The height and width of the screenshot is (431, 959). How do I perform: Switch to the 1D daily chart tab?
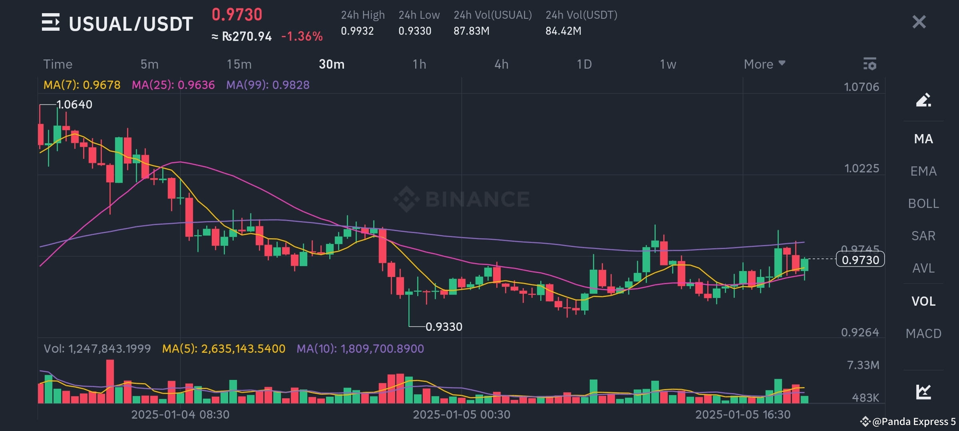[x=584, y=64]
